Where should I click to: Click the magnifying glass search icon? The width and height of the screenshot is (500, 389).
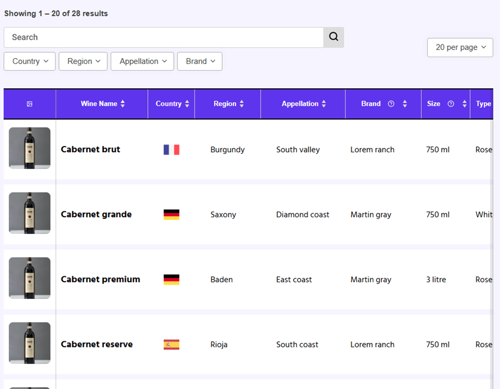tap(333, 37)
